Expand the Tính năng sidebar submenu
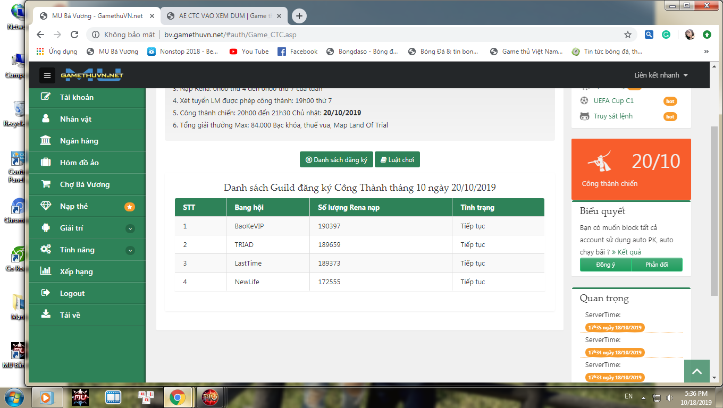 pos(130,250)
